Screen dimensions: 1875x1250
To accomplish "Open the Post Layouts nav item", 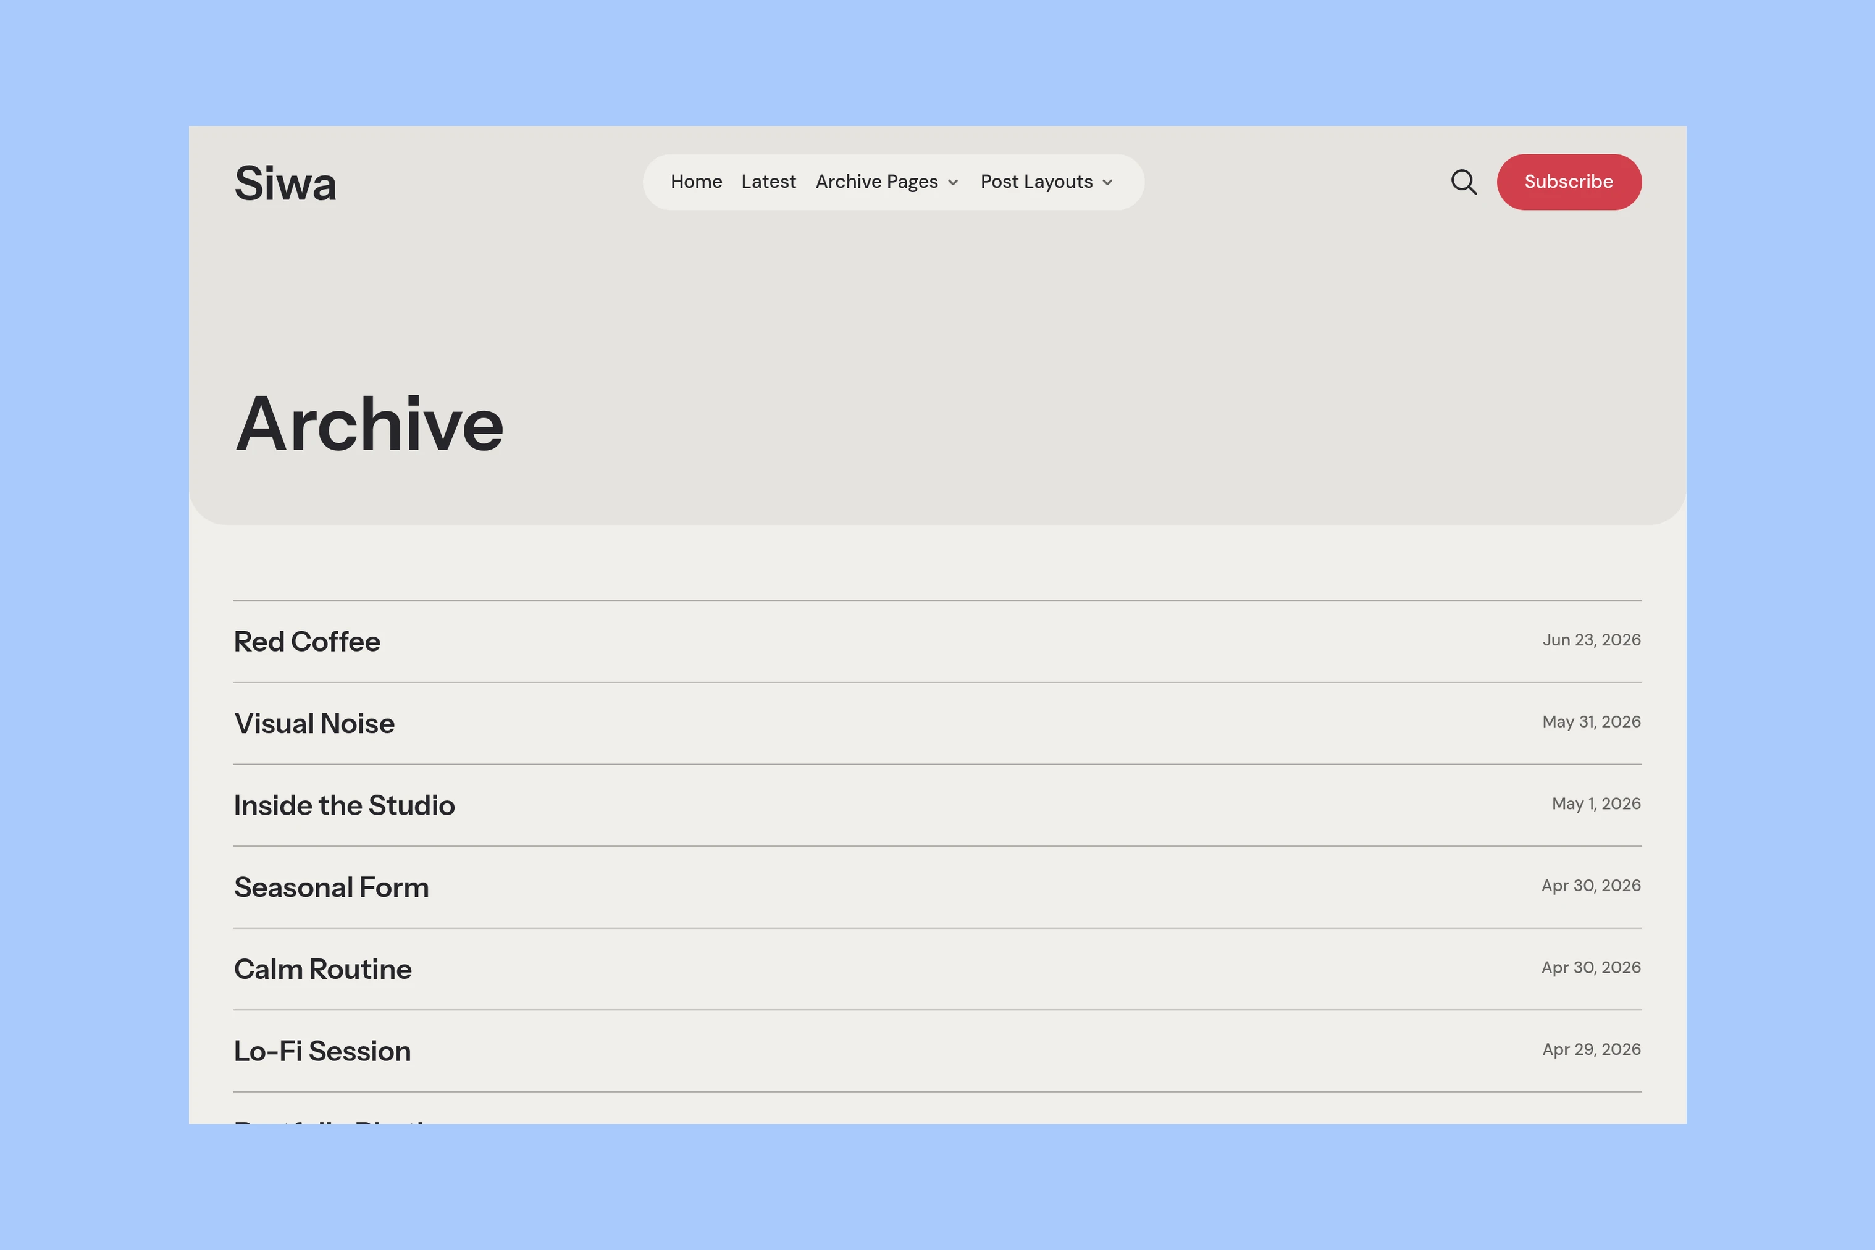I will click(1047, 182).
